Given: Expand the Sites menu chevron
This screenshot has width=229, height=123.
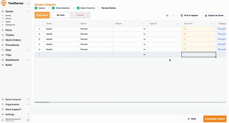Looking at the screenshot, I should [28, 50].
